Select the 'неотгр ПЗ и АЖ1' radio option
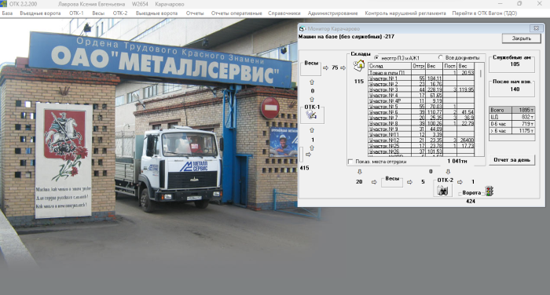The width and height of the screenshot is (550, 295). pyautogui.click(x=376, y=57)
